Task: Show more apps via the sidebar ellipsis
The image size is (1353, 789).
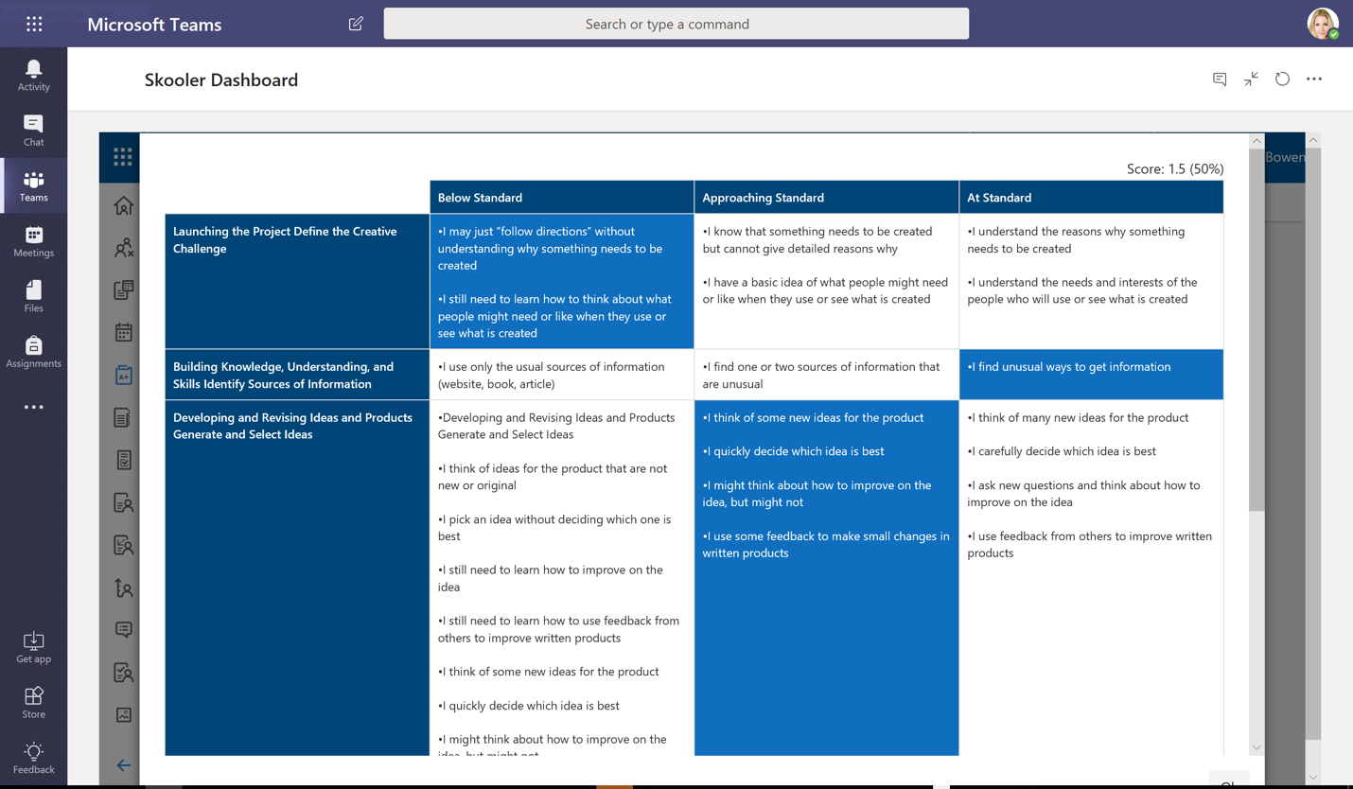Action: 33,407
